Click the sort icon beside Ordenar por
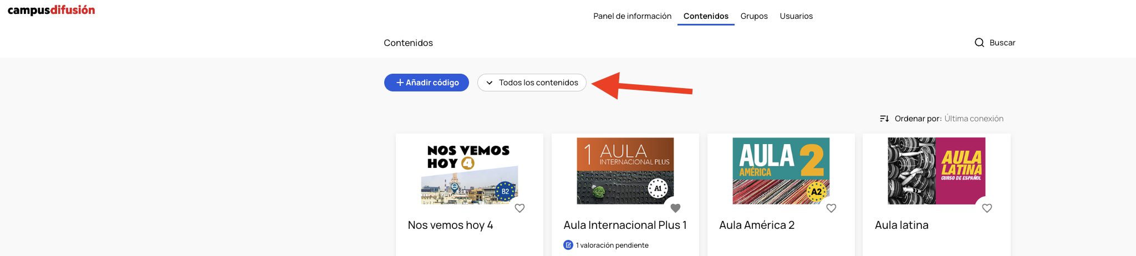The height and width of the screenshot is (256, 1136). point(884,119)
